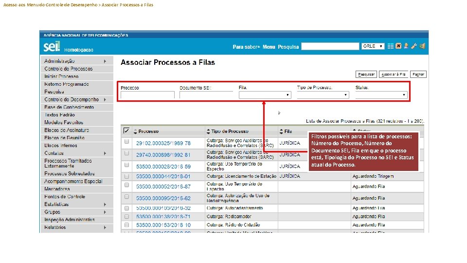Open process link 53500.000026/2018-59

point(163,167)
